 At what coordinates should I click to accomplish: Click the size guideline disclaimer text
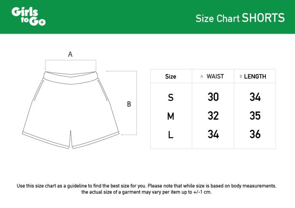[x=147, y=189]
